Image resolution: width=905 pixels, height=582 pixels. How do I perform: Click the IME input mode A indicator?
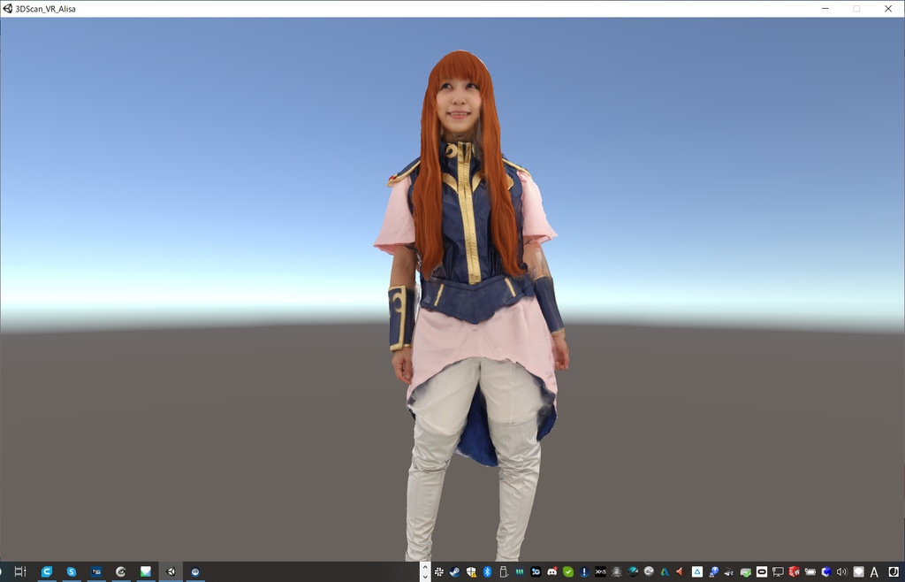click(874, 572)
